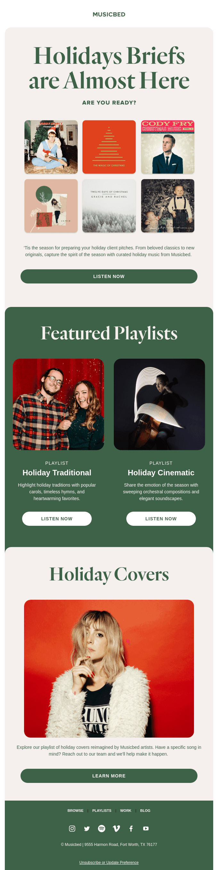Image resolution: width=218 pixels, height=870 pixels.
Task: Select the Cody Fry Christmas Music album cover
Action: point(168,147)
